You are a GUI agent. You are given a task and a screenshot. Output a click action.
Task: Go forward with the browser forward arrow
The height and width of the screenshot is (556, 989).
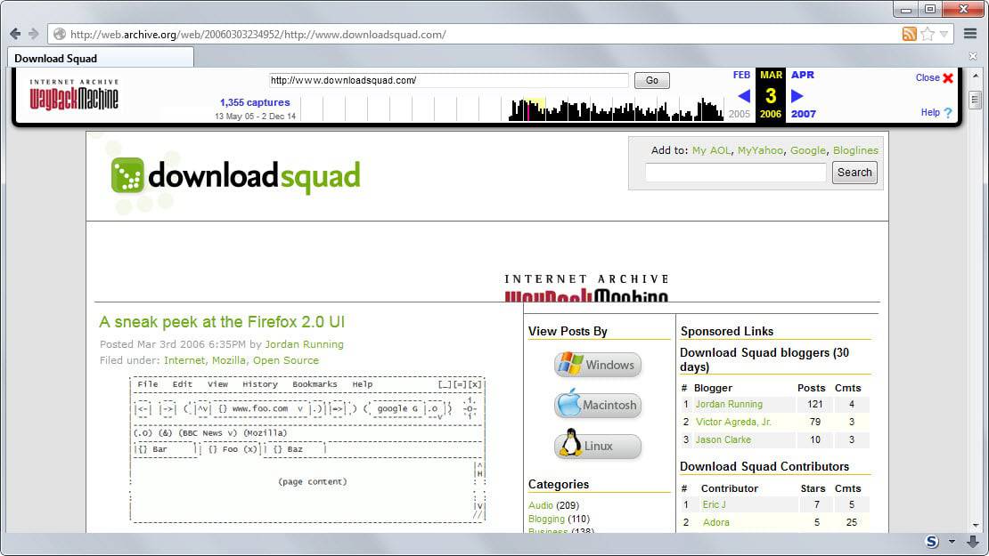coord(34,34)
